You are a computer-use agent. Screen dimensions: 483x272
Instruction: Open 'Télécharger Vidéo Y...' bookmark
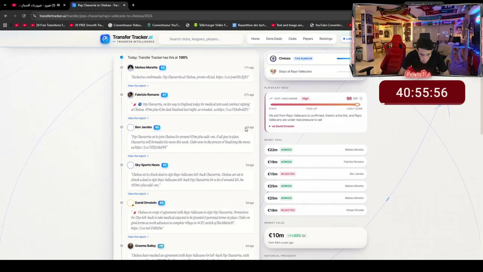point(211,25)
